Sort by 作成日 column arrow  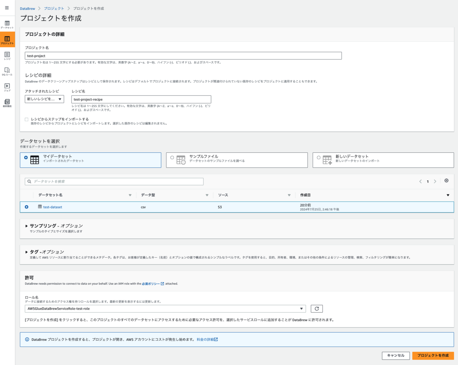[x=448, y=195]
